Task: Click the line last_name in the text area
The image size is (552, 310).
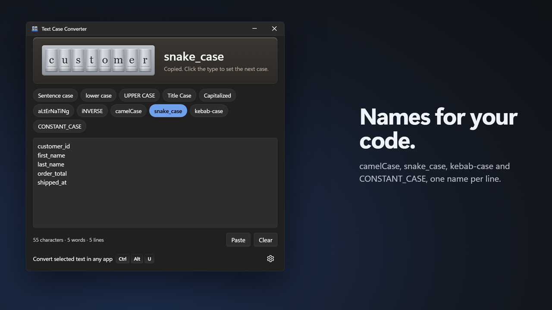Action: [x=51, y=164]
